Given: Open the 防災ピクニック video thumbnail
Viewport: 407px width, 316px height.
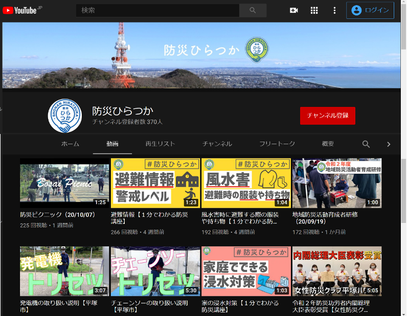Looking at the screenshot, I should tap(64, 183).
